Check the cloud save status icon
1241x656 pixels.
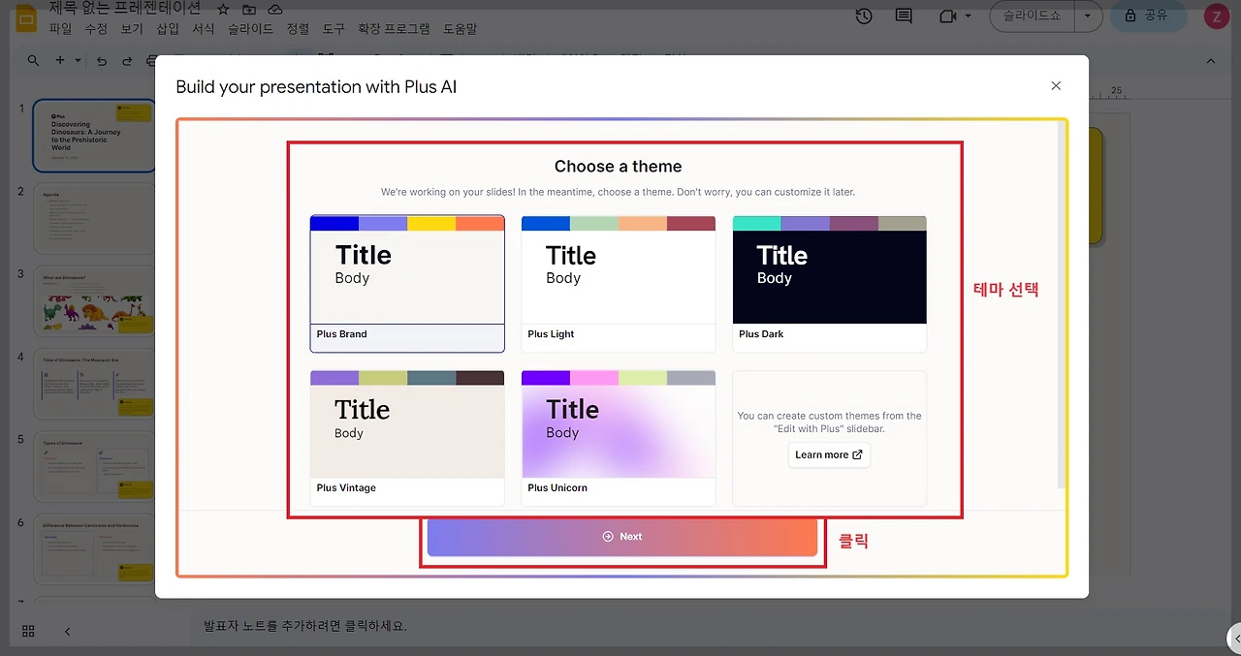[274, 9]
